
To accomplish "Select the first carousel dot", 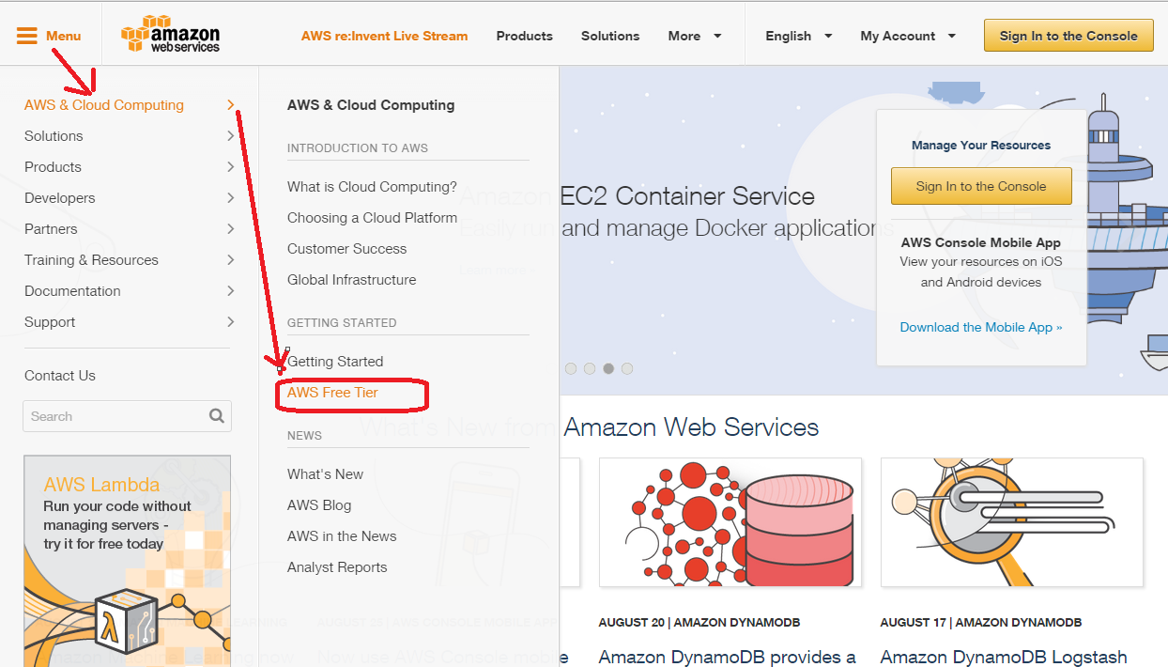I will (x=570, y=368).
